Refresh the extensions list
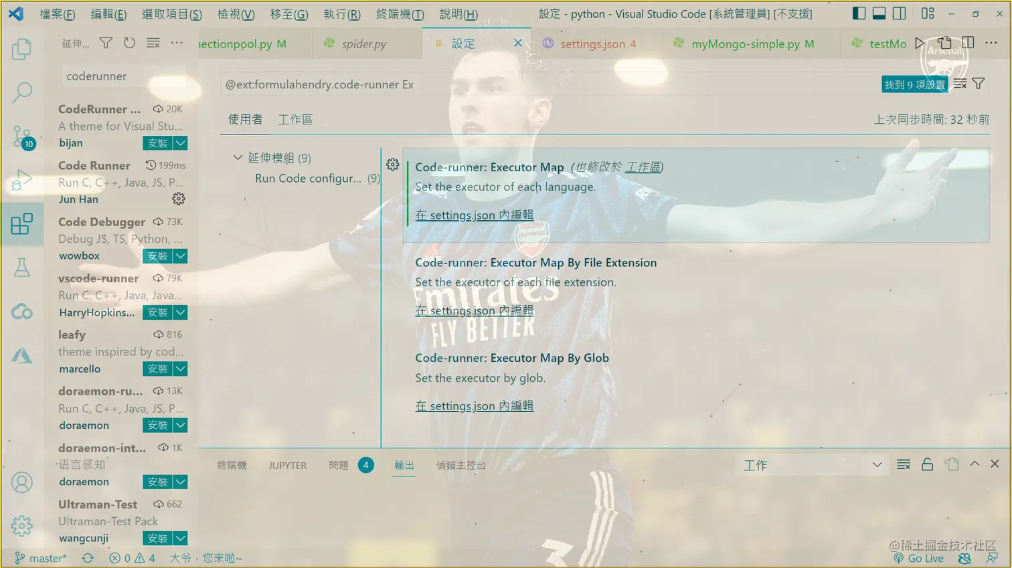Screen dimensions: 1012x568 coord(129,43)
